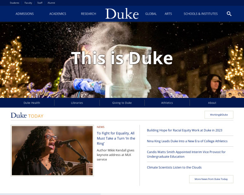
Task: Go to the Athletics page link
Action: tap(167, 103)
